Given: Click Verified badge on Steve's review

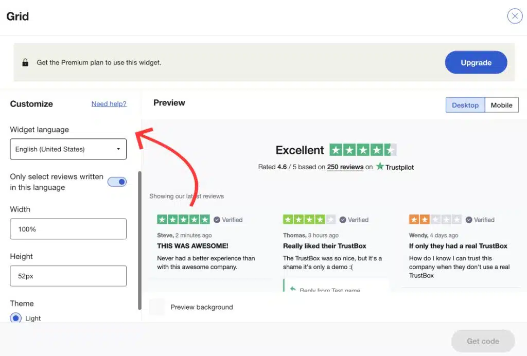Looking at the screenshot, I should tap(228, 220).
